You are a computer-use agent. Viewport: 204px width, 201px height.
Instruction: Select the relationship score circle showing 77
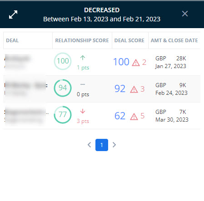63,115
